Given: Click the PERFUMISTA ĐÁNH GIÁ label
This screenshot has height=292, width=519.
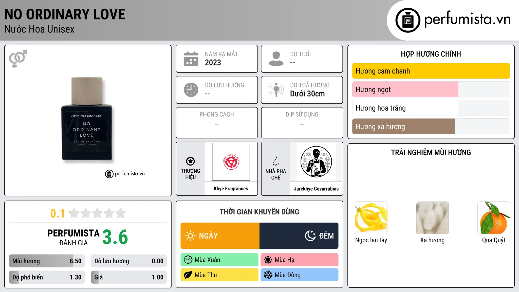Looking at the screenshot, I should (73, 237).
